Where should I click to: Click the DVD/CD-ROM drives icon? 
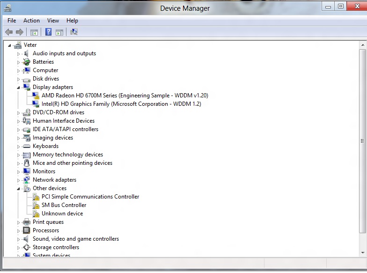(26, 112)
